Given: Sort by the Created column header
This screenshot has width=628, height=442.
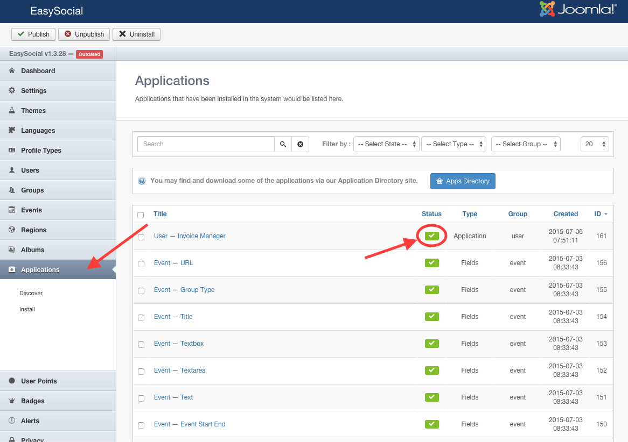Looking at the screenshot, I should coord(566,214).
